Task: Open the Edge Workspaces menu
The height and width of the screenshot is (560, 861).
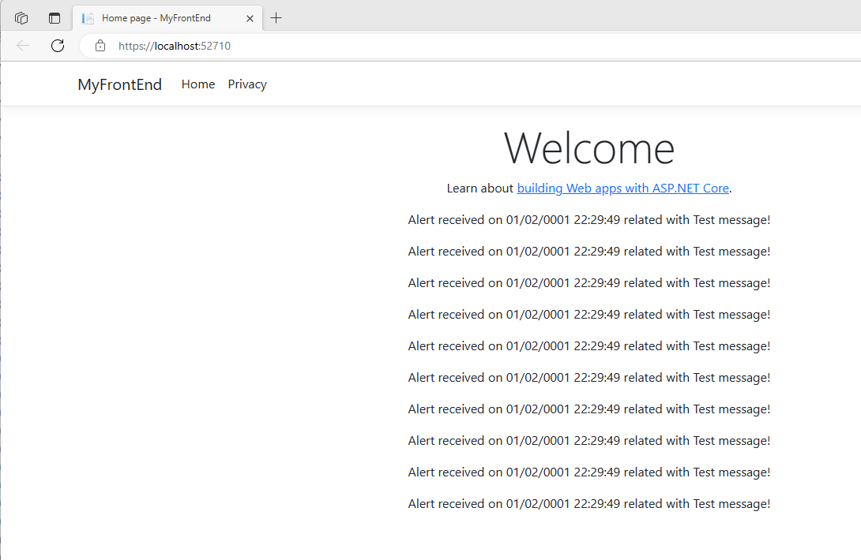Action: tap(21, 17)
